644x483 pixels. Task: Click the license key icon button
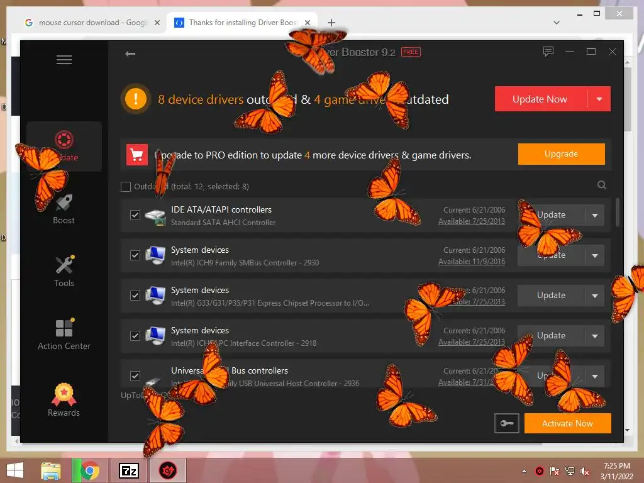coord(507,423)
